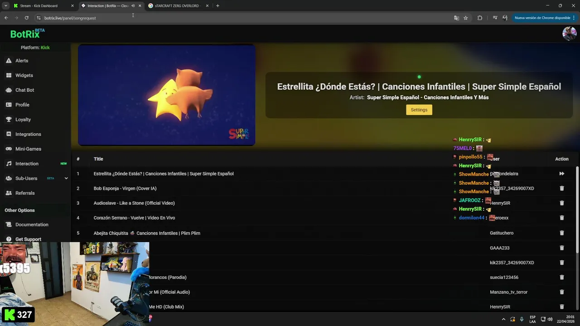Skip current song with forward icon
This screenshot has width=580, height=326.
(x=561, y=173)
